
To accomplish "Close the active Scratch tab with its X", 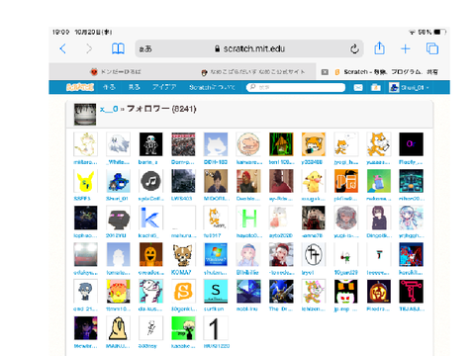I will [325, 72].
